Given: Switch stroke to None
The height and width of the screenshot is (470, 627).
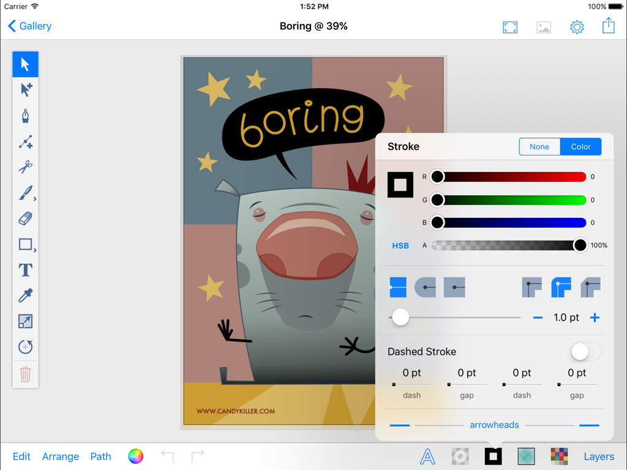Looking at the screenshot, I should (539, 146).
